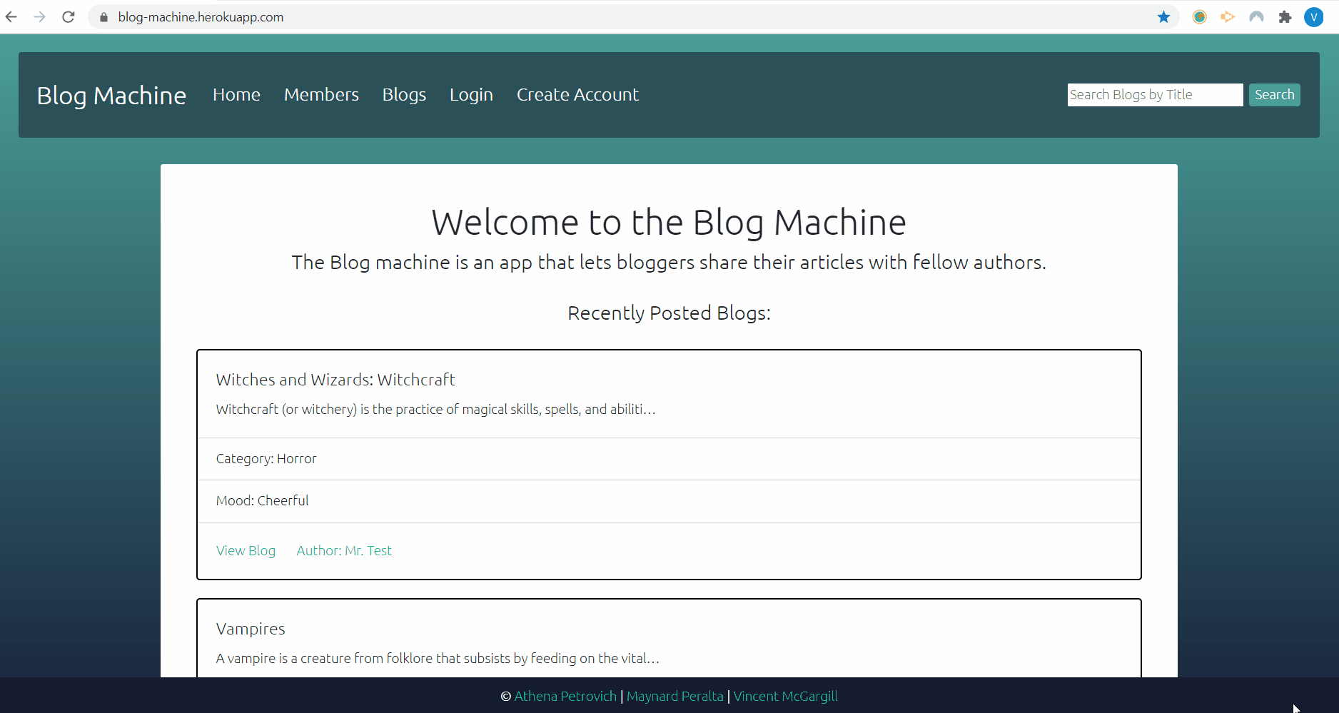
Task: Open Athena Petrovich footer link
Action: coord(565,696)
